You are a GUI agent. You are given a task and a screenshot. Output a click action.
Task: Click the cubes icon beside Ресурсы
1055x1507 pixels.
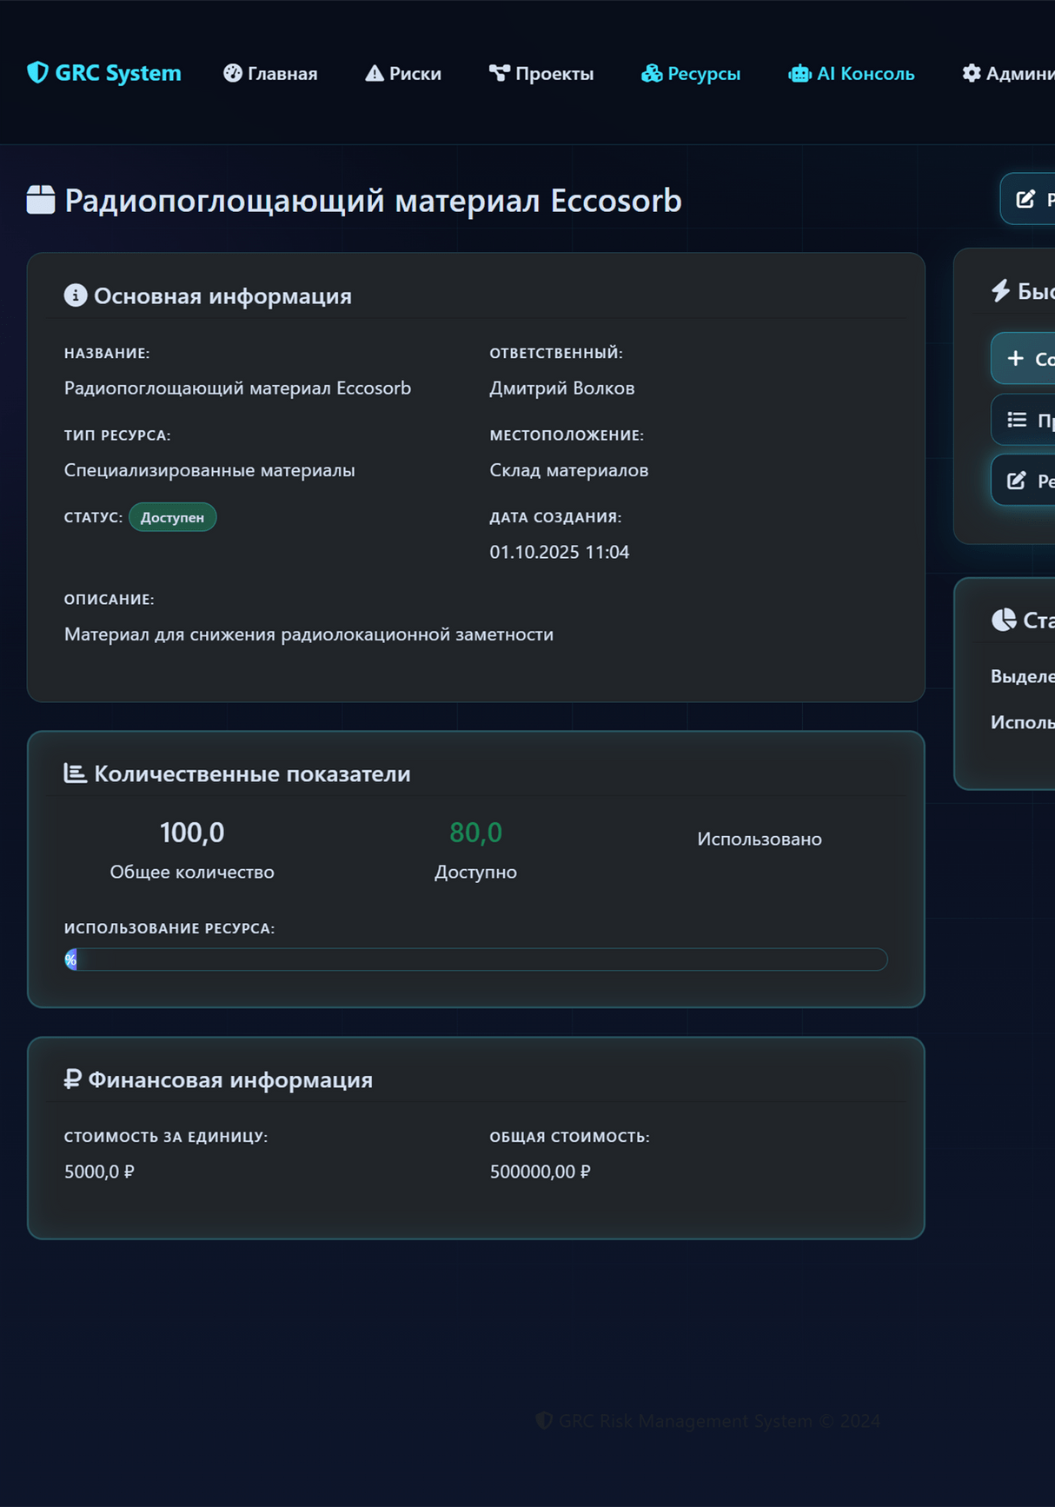(x=652, y=73)
